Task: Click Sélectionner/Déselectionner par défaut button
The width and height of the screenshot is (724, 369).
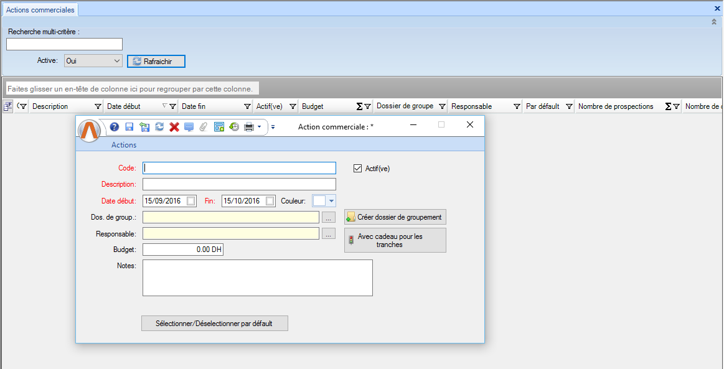Action: (214, 324)
